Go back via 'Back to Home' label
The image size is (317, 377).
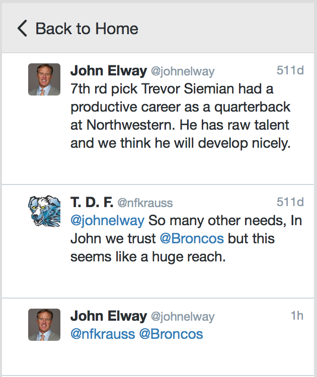pyautogui.click(x=87, y=29)
